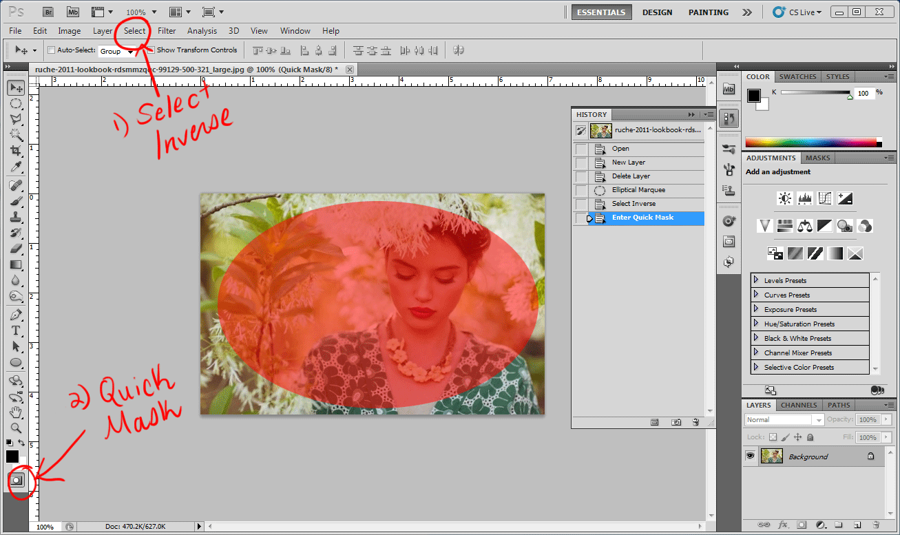900x535 pixels.
Task: Select the Crop tool in the toolbox
Action: 16,150
